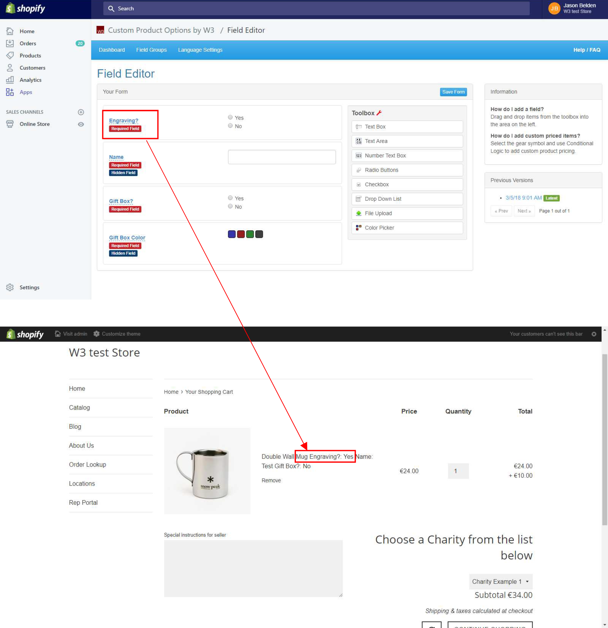Go to Home breadcrumb link

(171, 392)
